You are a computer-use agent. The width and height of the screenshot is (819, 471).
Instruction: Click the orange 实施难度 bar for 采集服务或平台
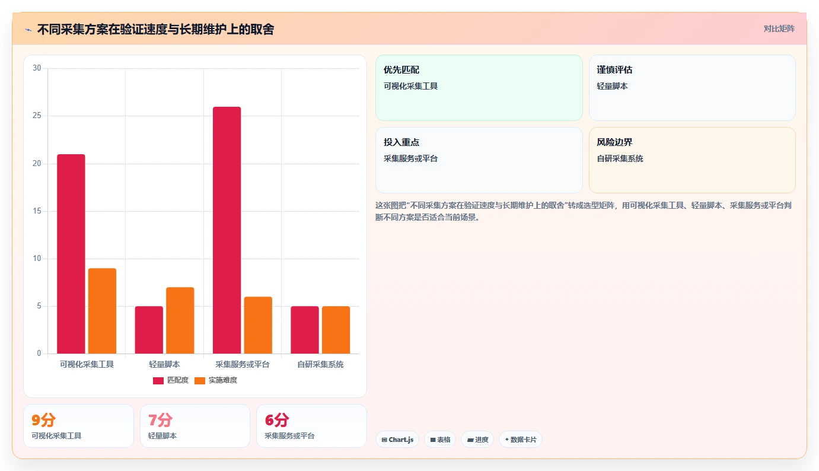(258, 325)
